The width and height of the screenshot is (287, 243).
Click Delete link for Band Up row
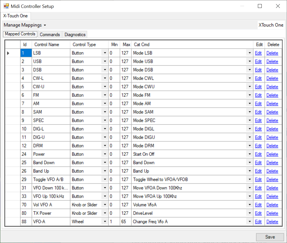point(272,171)
